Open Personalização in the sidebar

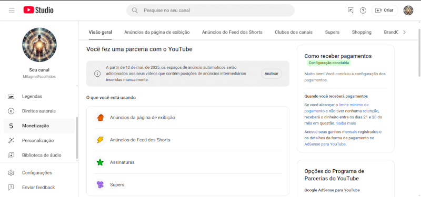39,140
